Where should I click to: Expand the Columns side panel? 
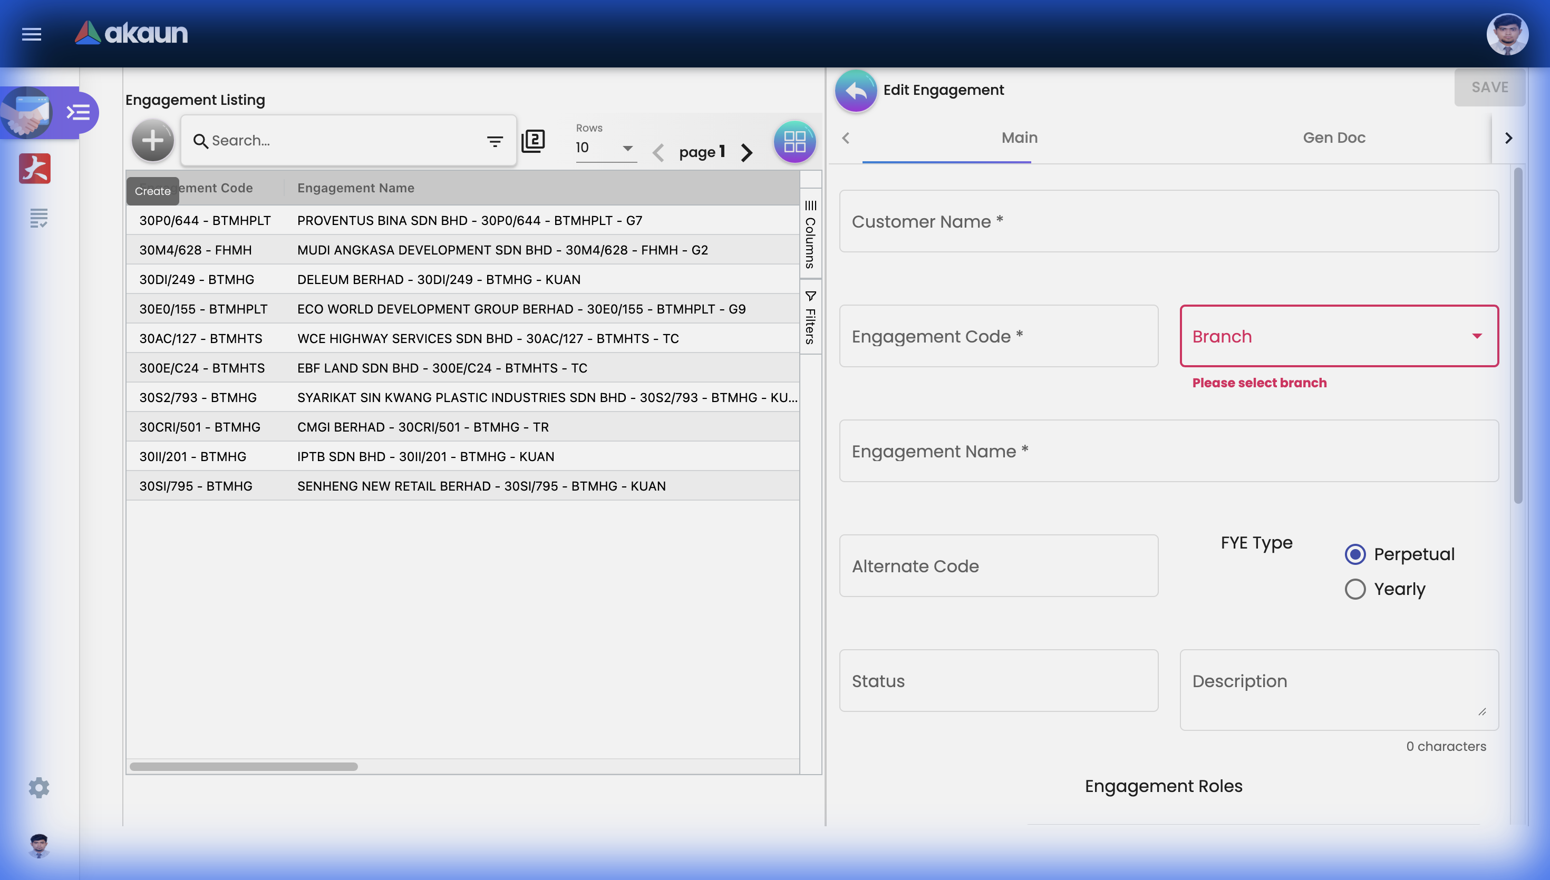pos(810,236)
